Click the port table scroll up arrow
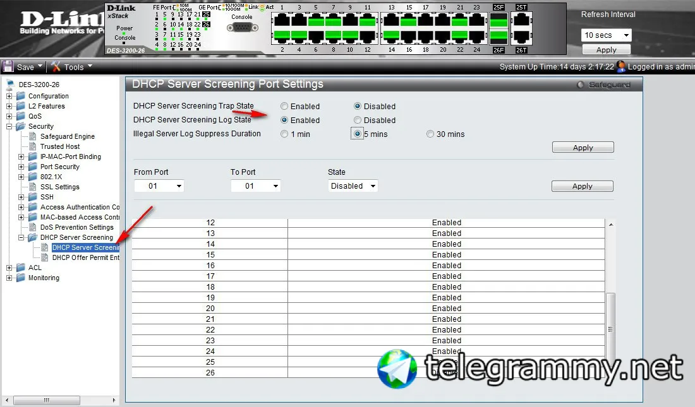The width and height of the screenshot is (695, 407). click(x=611, y=225)
